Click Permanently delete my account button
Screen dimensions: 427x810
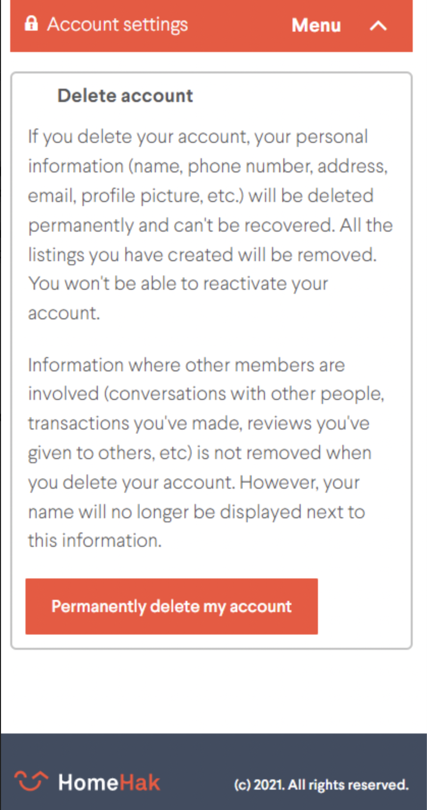coord(172,606)
